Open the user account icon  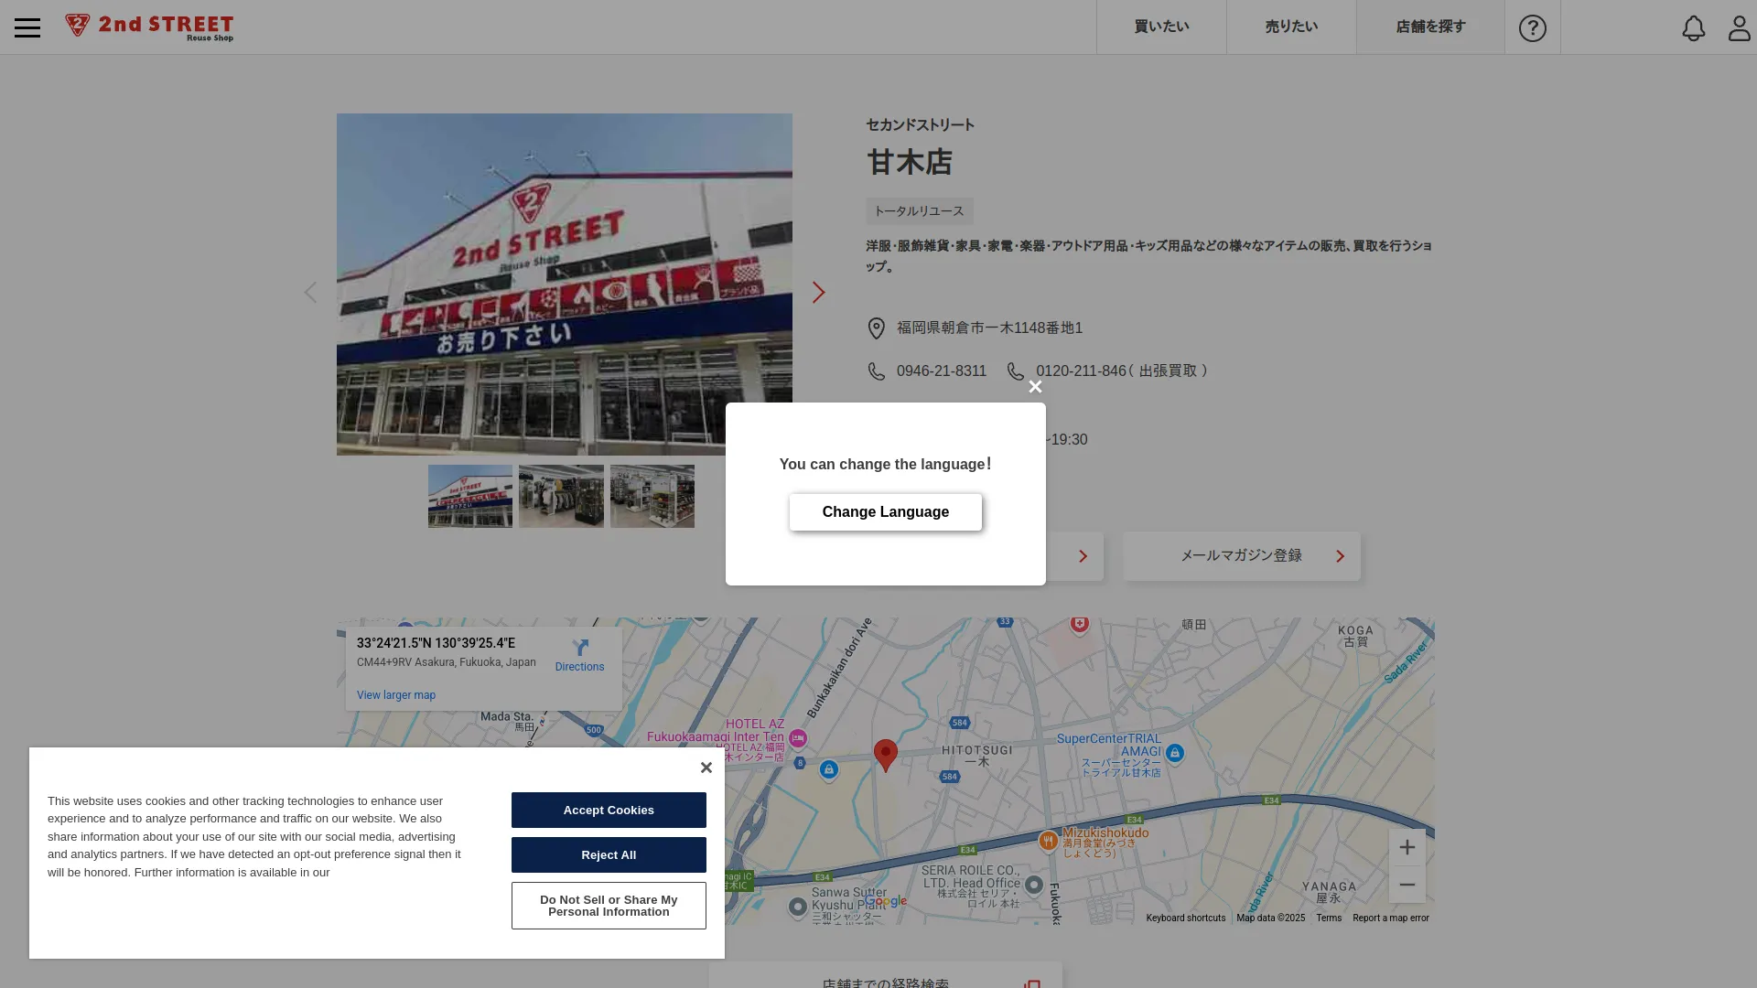pyautogui.click(x=1739, y=28)
